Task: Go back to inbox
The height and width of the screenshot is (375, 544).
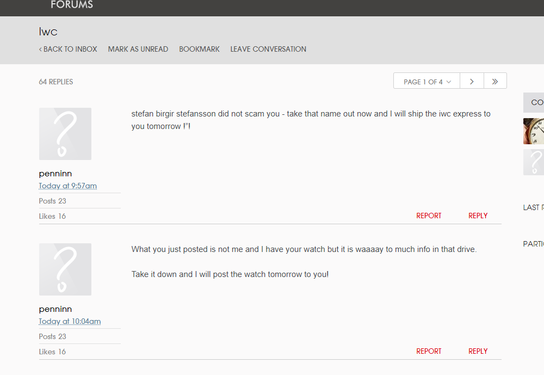Action: pos(68,49)
